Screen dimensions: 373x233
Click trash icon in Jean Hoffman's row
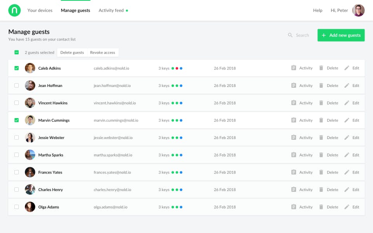321,85
